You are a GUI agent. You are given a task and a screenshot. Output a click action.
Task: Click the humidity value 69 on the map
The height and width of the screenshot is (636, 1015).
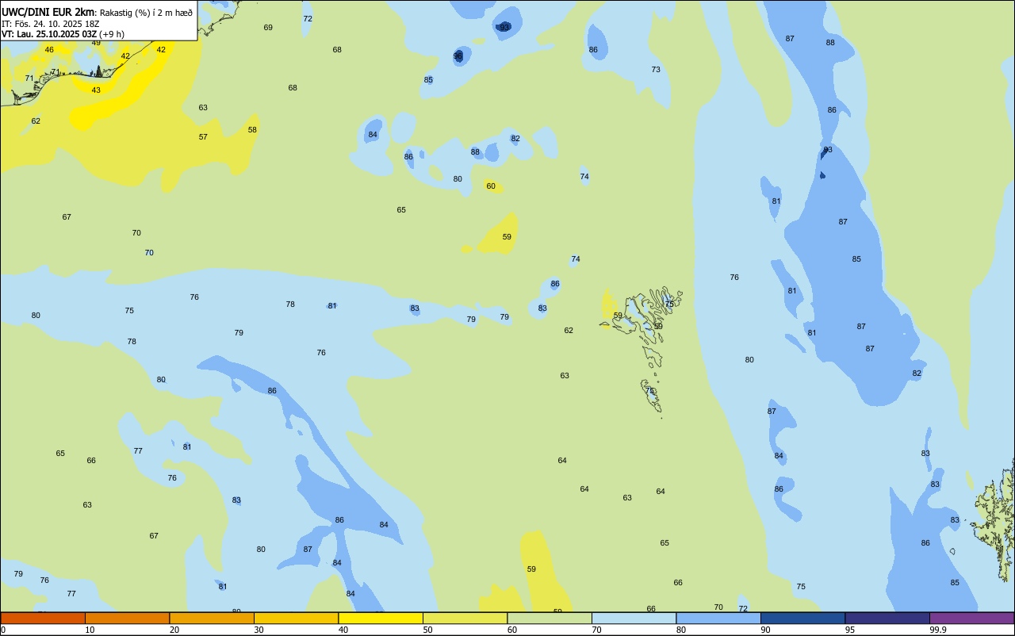pyautogui.click(x=268, y=28)
